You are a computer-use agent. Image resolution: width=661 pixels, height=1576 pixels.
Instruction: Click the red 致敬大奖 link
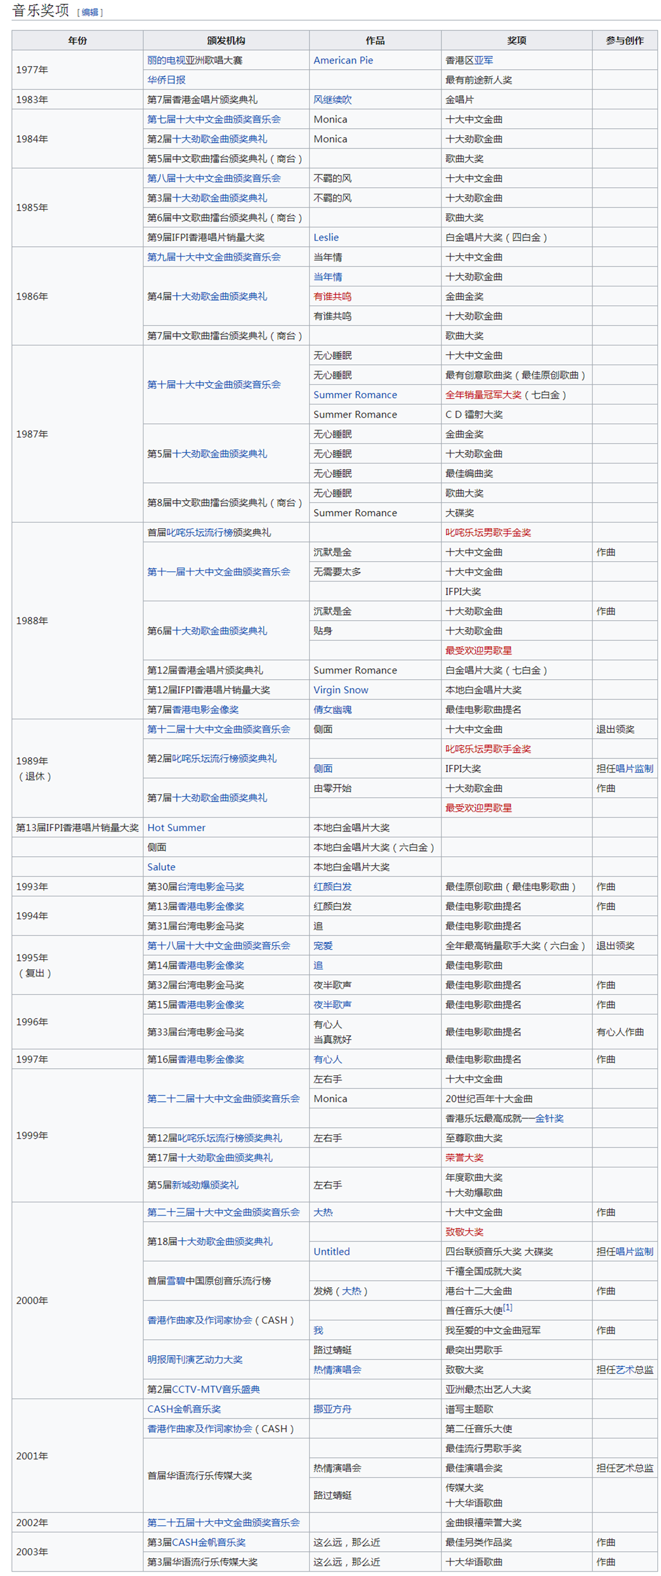tap(464, 1232)
